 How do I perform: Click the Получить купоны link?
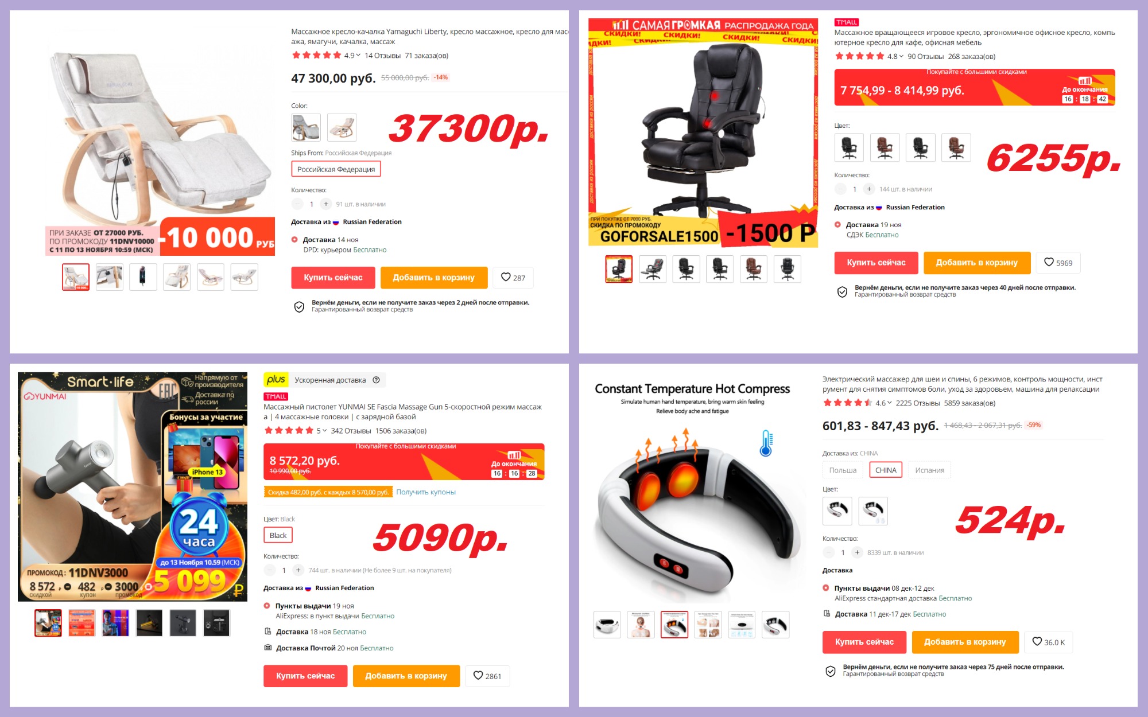point(426,492)
